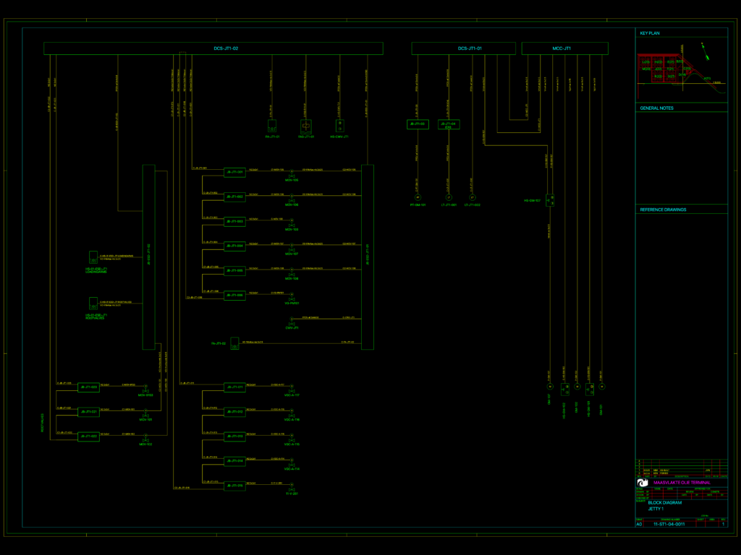Select junction box JB-JT1-012
741x555 pixels.
coord(234,412)
